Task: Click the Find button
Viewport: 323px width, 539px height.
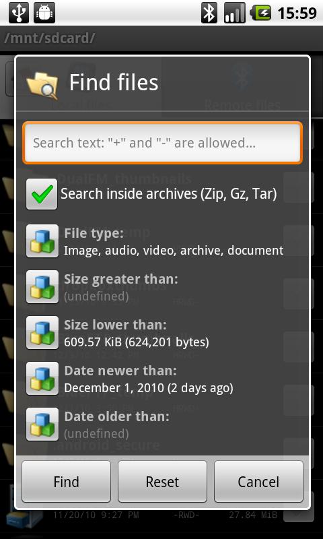Action: click(66, 482)
